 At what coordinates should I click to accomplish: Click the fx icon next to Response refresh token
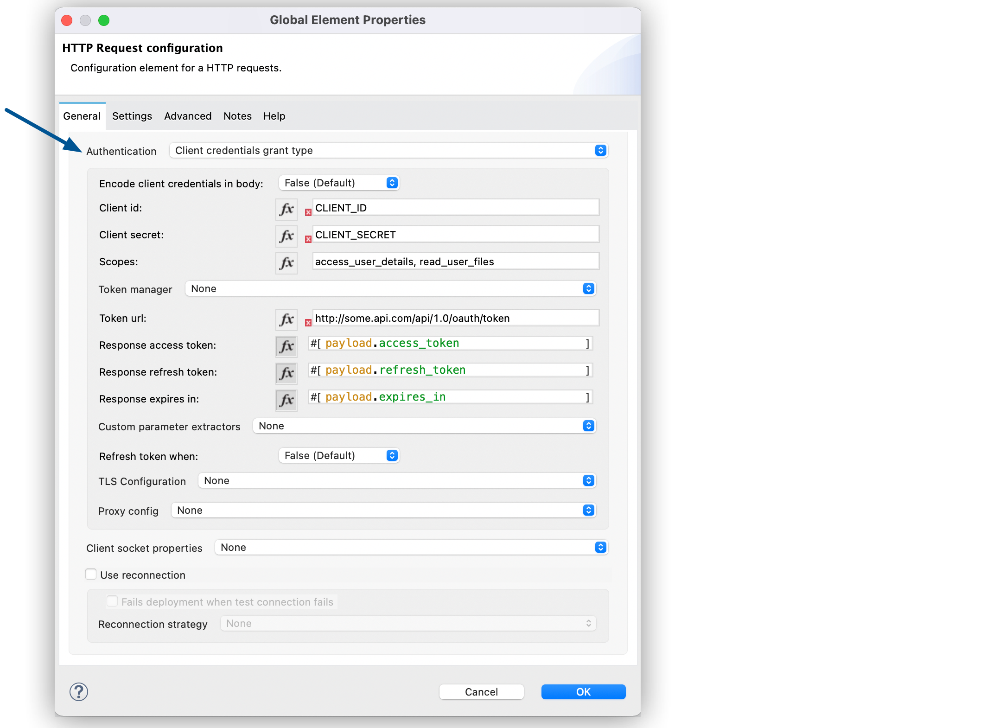click(x=285, y=372)
